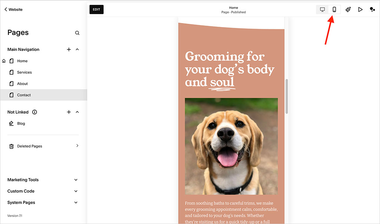Viewport: 380px width, 224px height.
Task: Click the homepage house indicator icon
Action: 4,61
